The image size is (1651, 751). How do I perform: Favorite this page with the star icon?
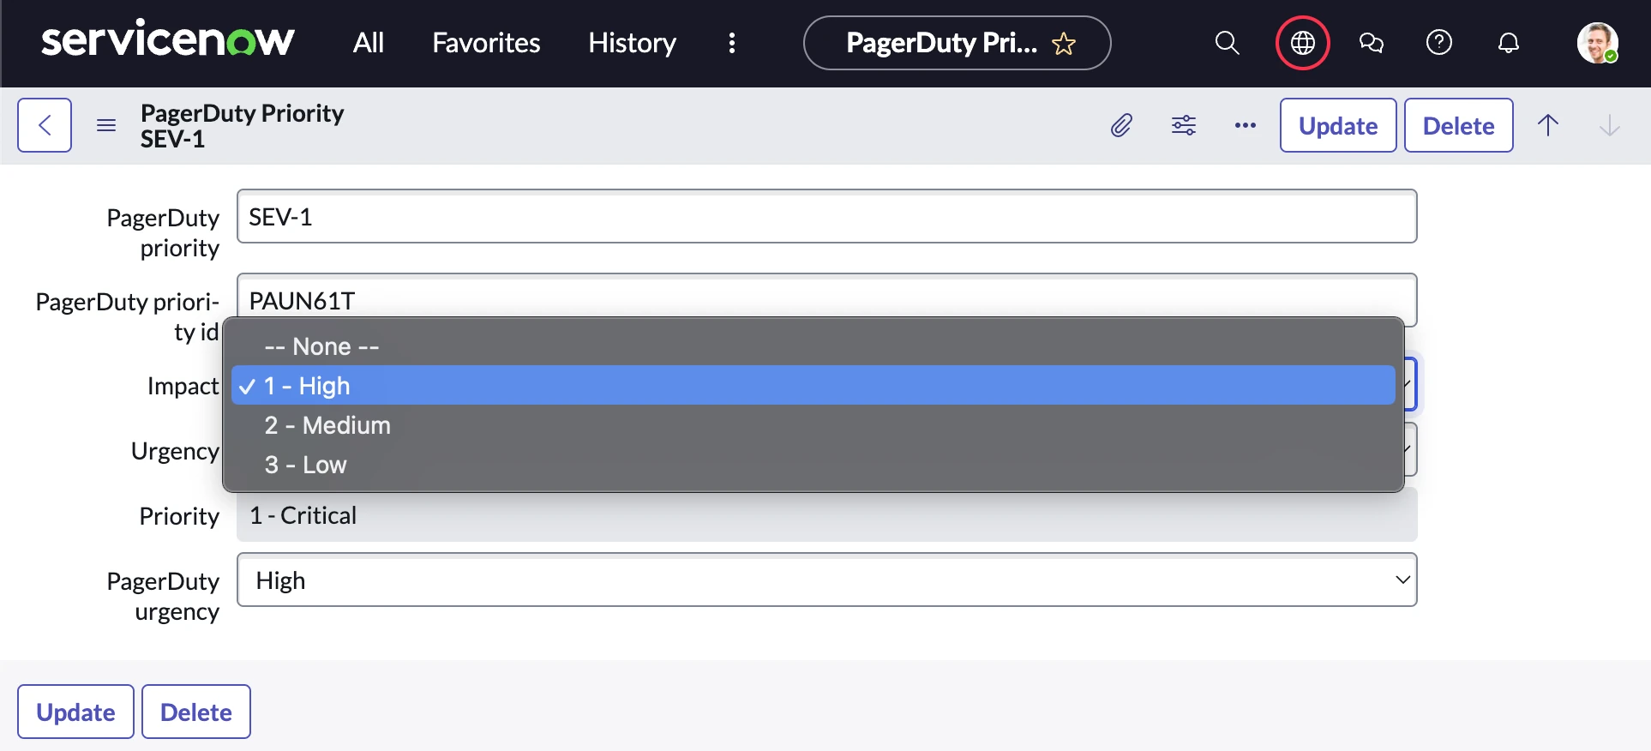(x=1064, y=43)
